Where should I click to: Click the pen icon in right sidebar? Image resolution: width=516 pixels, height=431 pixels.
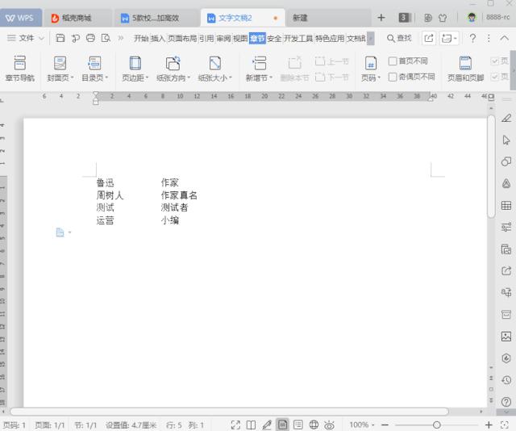(506, 118)
